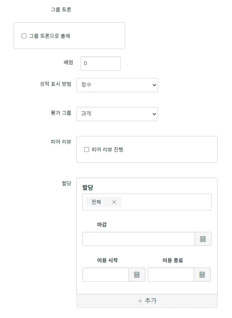Remove the 전체 tag with its X icon

click(x=114, y=202)
